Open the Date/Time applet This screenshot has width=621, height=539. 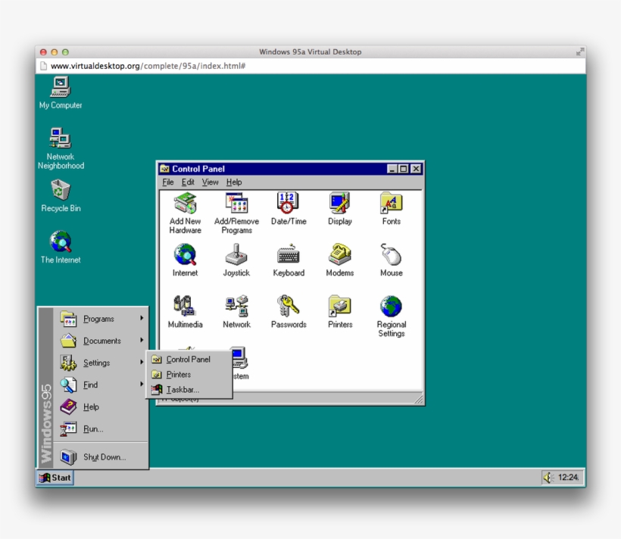pyautogui.click(x=289, y=209)
